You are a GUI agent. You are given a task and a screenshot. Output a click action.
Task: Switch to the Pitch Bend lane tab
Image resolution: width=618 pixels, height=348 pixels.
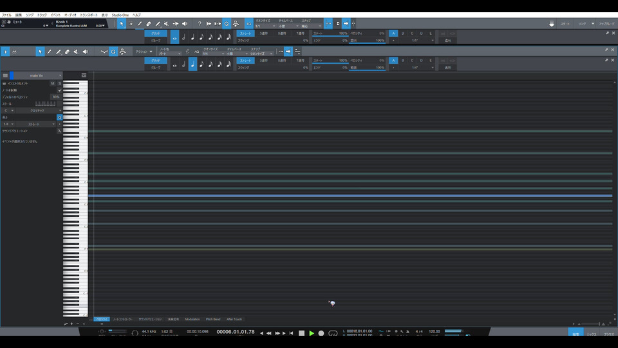click(213, 319)
